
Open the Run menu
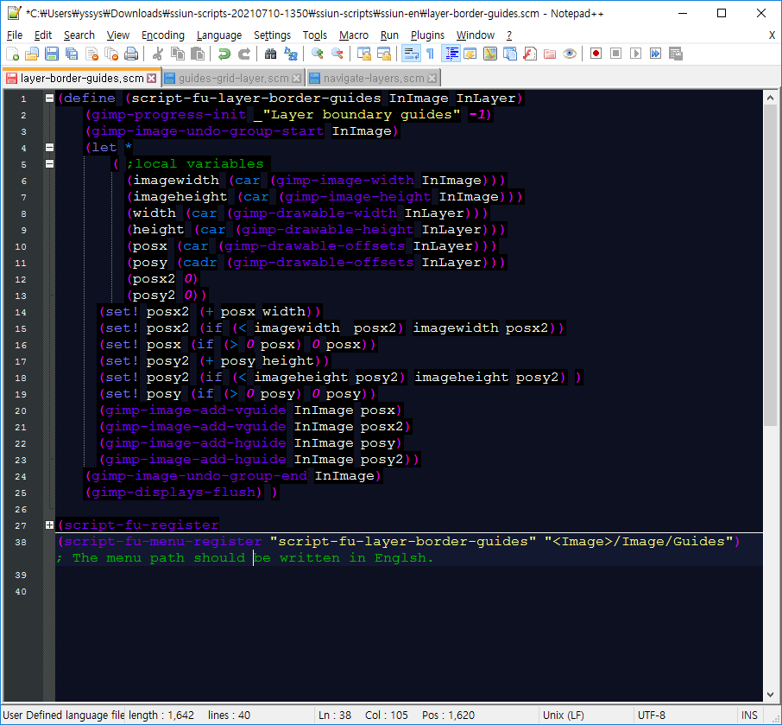click(x=389, y=35)
